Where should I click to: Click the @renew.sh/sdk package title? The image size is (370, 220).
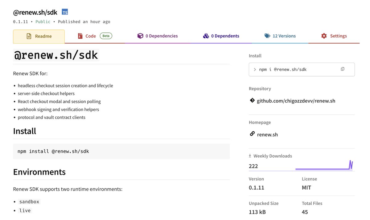pos(35,12)
